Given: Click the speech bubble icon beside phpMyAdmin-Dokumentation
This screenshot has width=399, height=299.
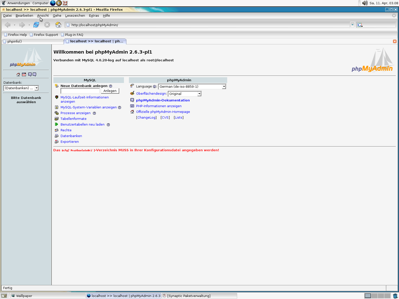Looking at the screenshot, I should tap(132, 100).
